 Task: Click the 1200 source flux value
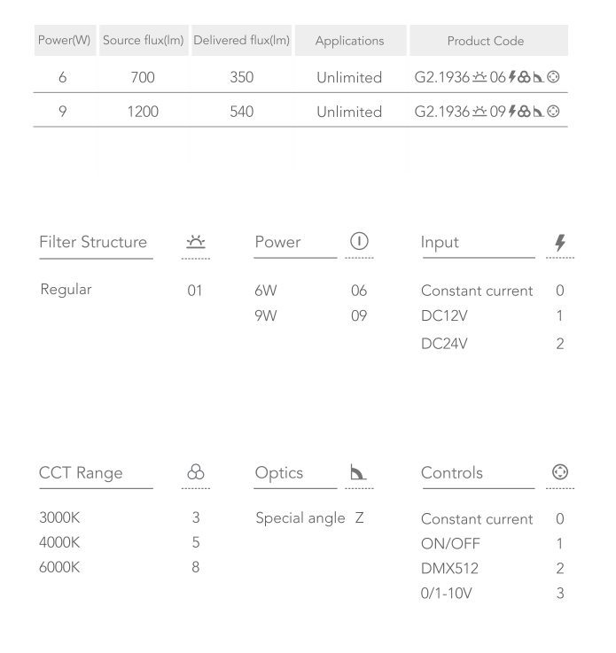pos(142,113)
